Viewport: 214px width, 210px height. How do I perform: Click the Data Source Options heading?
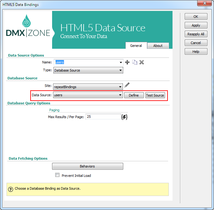point(26,55)
